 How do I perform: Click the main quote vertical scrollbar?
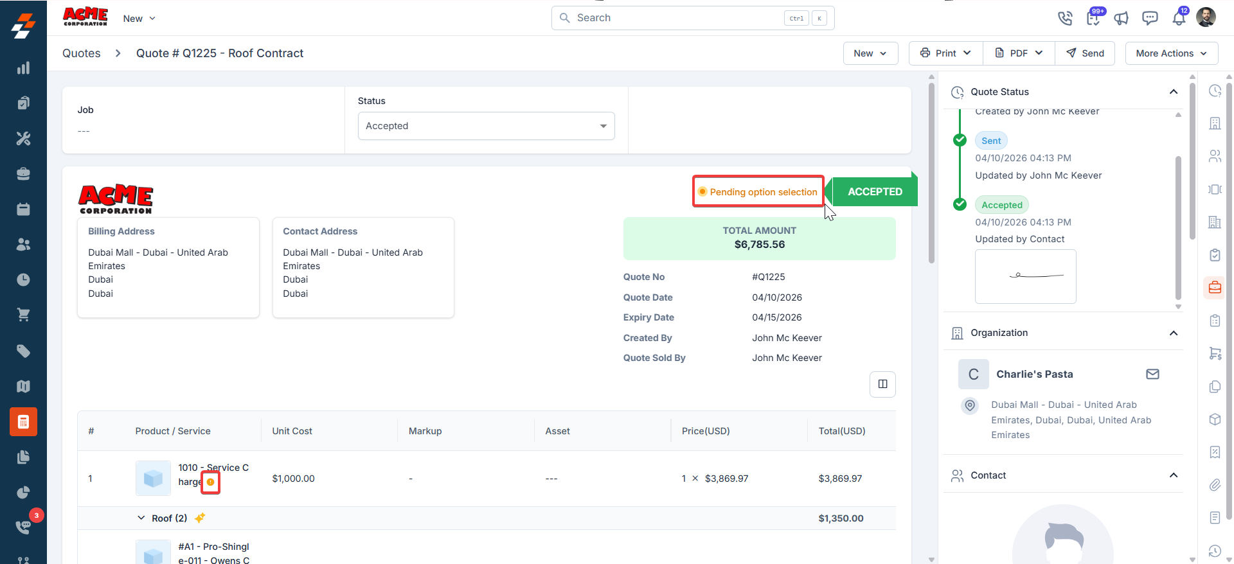click(x=931, y=172)
